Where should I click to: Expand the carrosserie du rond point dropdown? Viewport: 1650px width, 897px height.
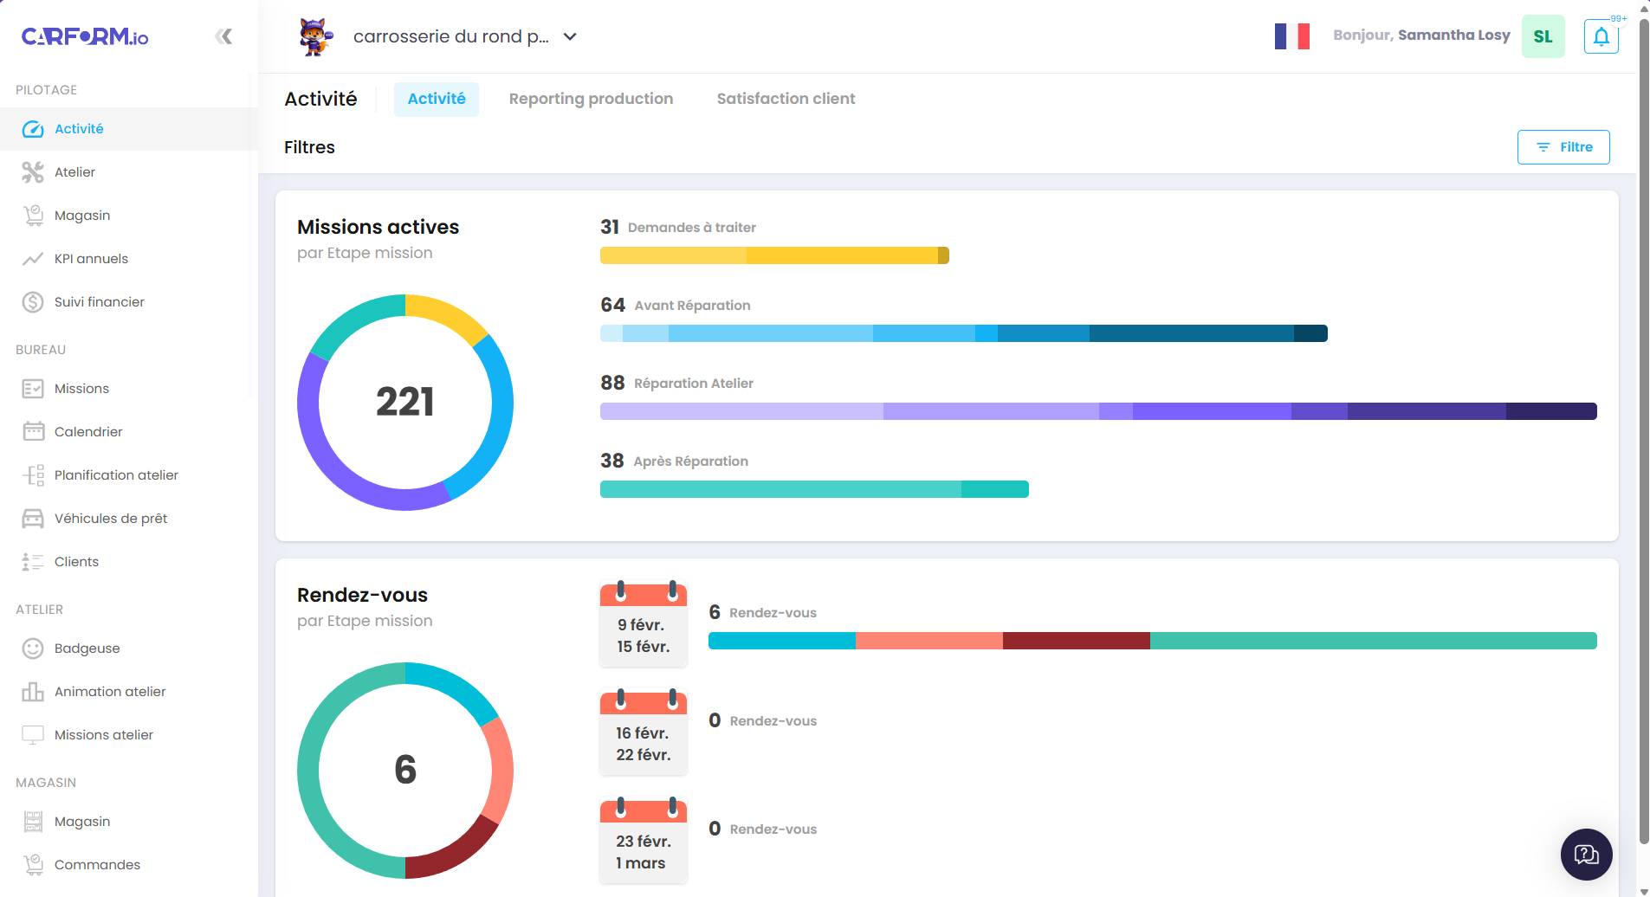(569, 36)
